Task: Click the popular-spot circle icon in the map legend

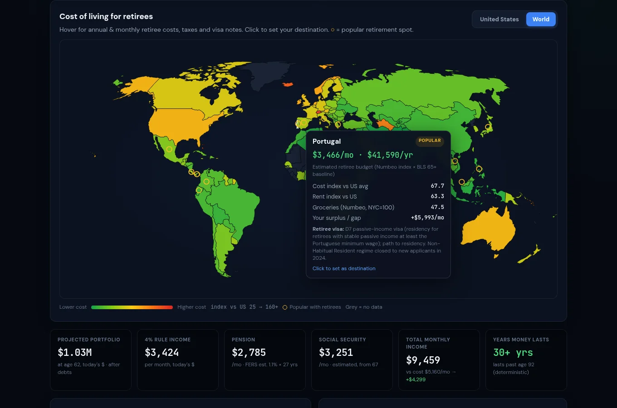Action: [285, 307]
